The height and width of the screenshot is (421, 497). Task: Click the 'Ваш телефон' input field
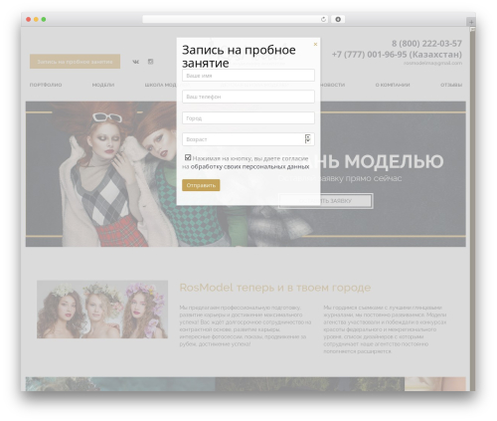click(x=248, y=97)
